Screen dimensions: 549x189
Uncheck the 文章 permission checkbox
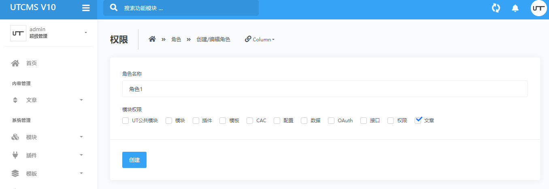[418, 120]
